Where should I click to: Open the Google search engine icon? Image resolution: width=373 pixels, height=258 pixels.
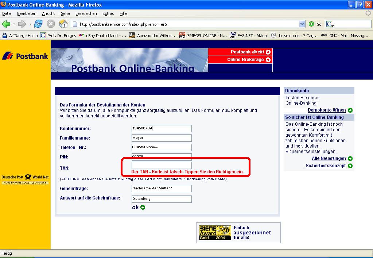329,24
